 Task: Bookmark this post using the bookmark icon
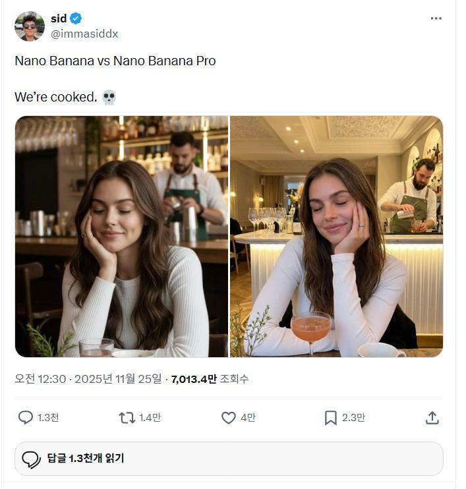click(330, 418)
